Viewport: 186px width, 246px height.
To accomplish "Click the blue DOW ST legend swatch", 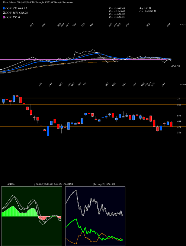I will coord(4,8).
